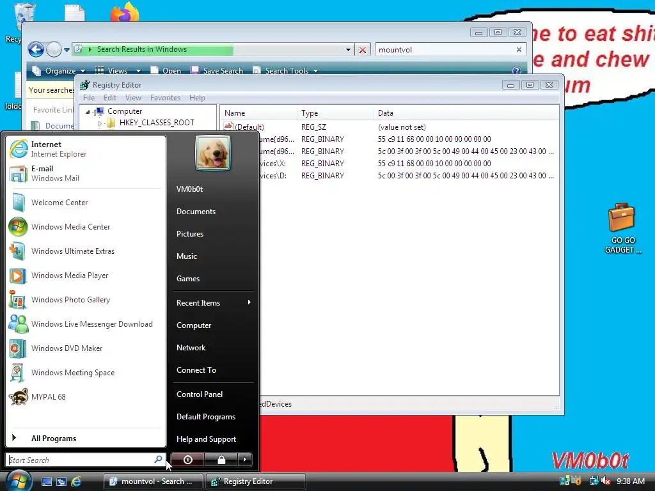Viewport: 655px width, 491px height.
Task: Open Games from Start menu
Action: [x=188, y=279]
